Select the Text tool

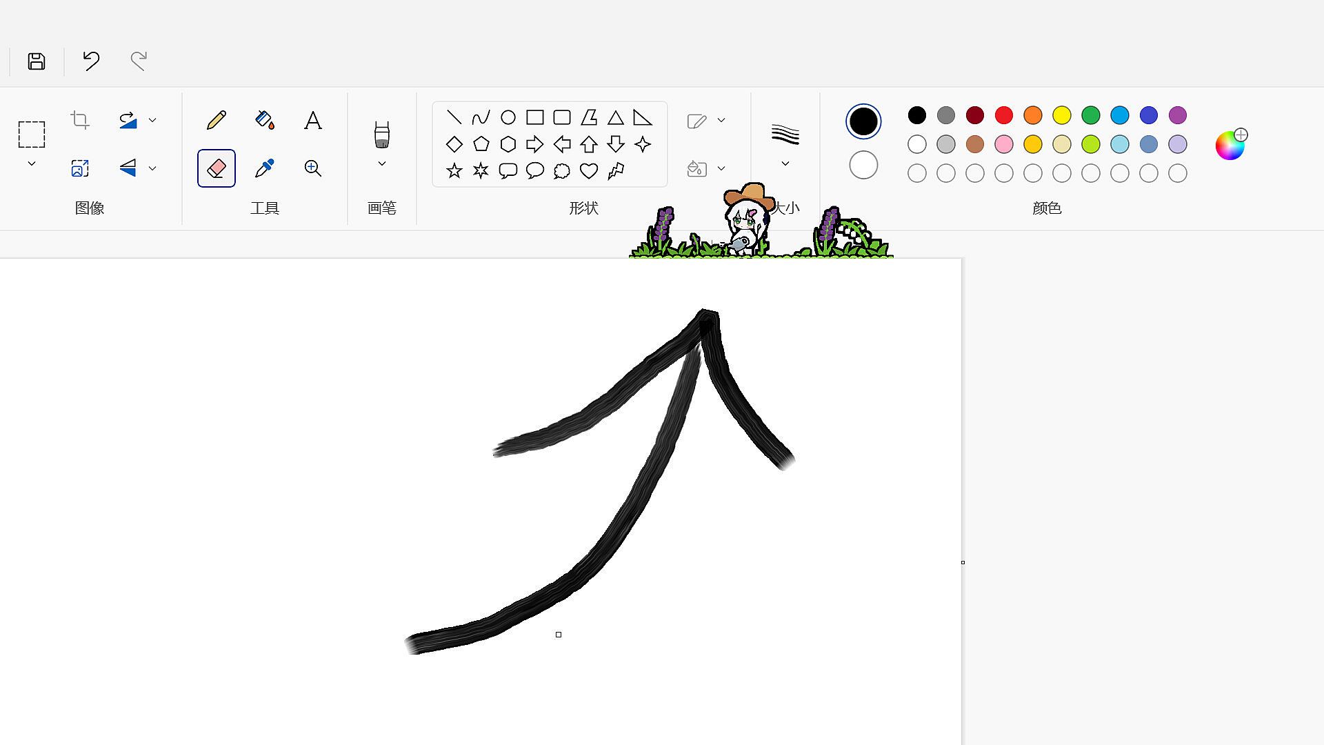(x=312, y=121)
